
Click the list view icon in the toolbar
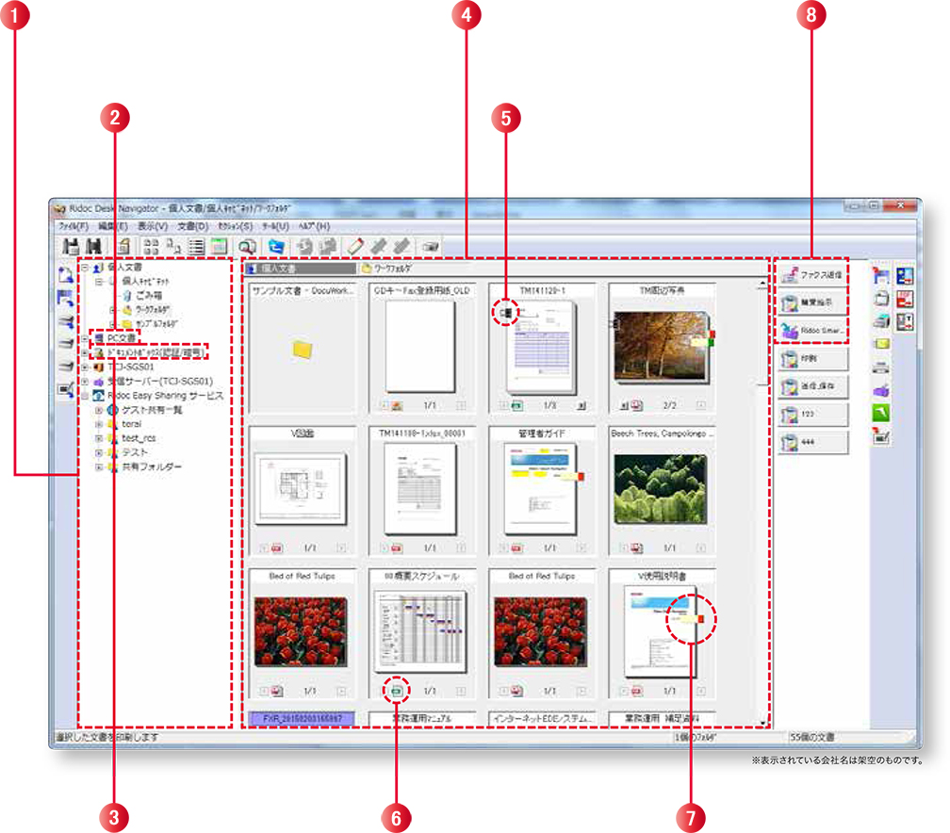pyautogui.click(x=196, y=247)
